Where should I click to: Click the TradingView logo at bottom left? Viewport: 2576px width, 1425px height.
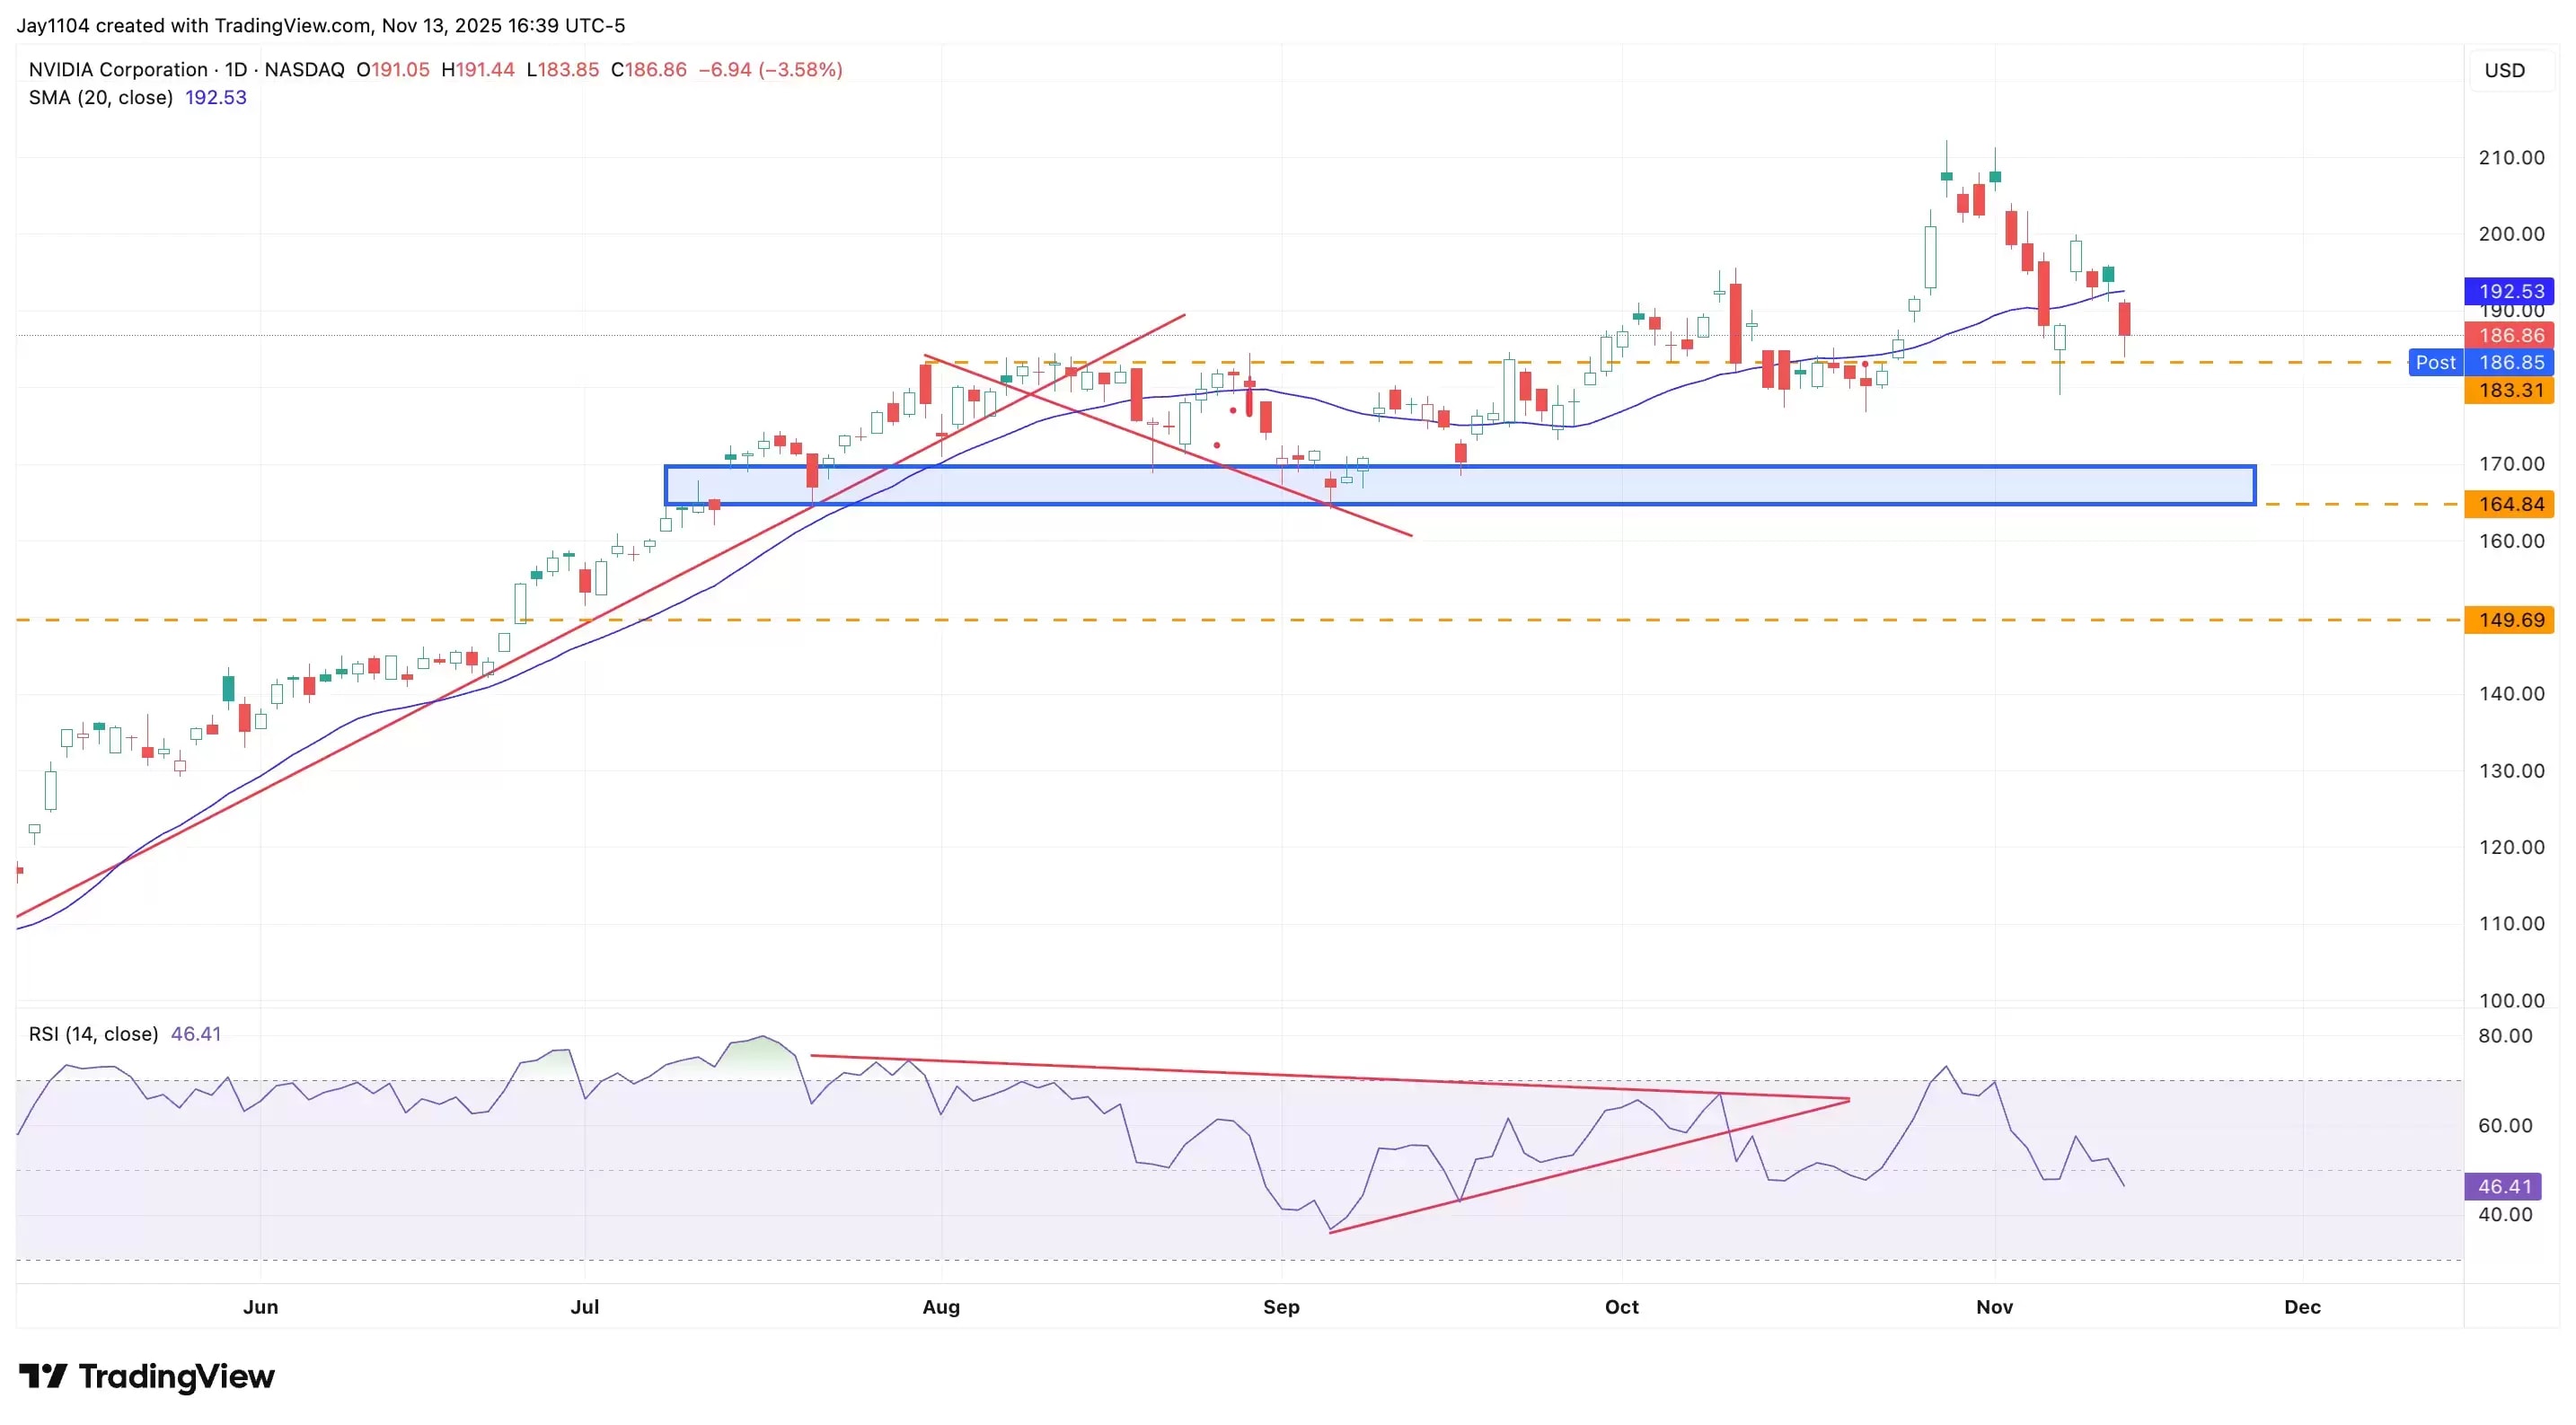click(x=146, y=1376)
